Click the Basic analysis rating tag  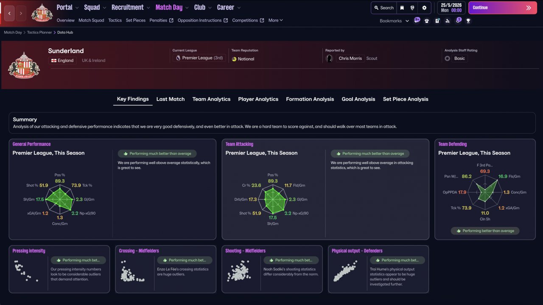click(x=460, y=59)
